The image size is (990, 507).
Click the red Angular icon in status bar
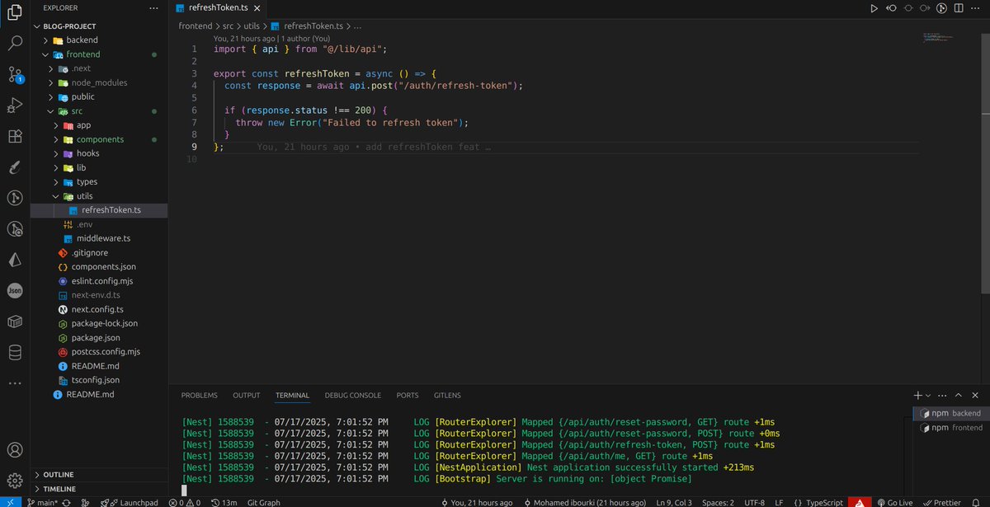(x=859, y=502)
